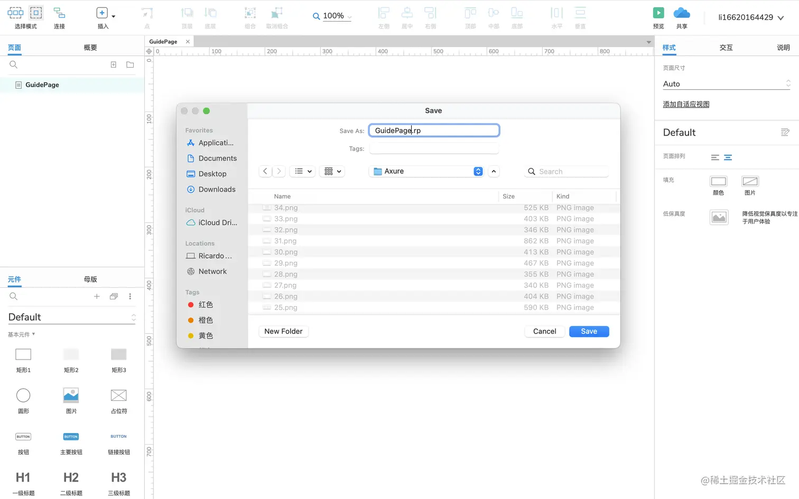
Task: Select the 元件 widgets tab
Action: (x=14, y=279)
